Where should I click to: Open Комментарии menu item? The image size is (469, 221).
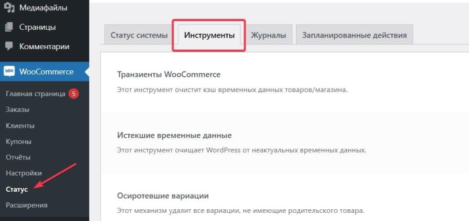45,46
